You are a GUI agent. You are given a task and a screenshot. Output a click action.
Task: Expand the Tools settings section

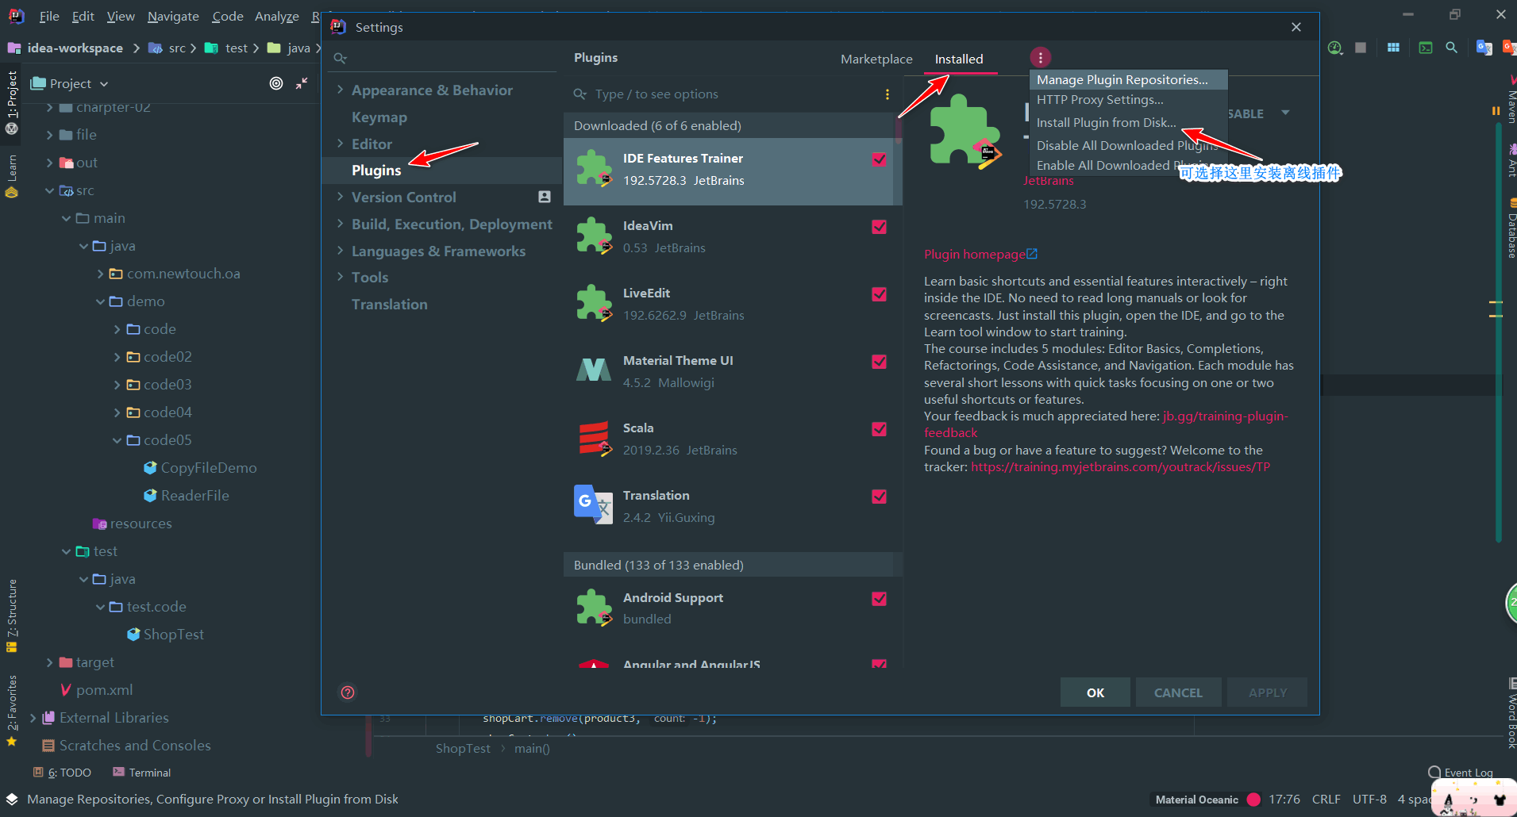click(x=340, y=277)
